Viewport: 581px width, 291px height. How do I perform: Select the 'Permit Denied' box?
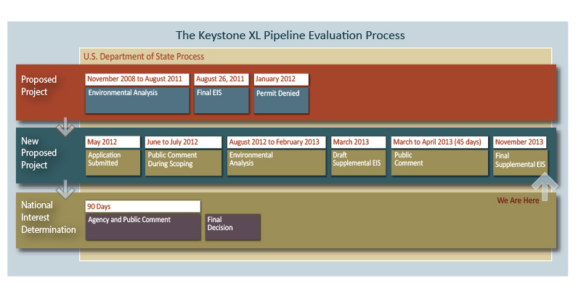coord(281,100)
